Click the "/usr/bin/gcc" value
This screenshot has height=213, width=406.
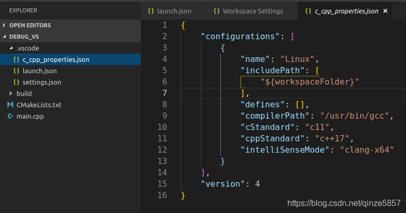[x=354, y=116]
